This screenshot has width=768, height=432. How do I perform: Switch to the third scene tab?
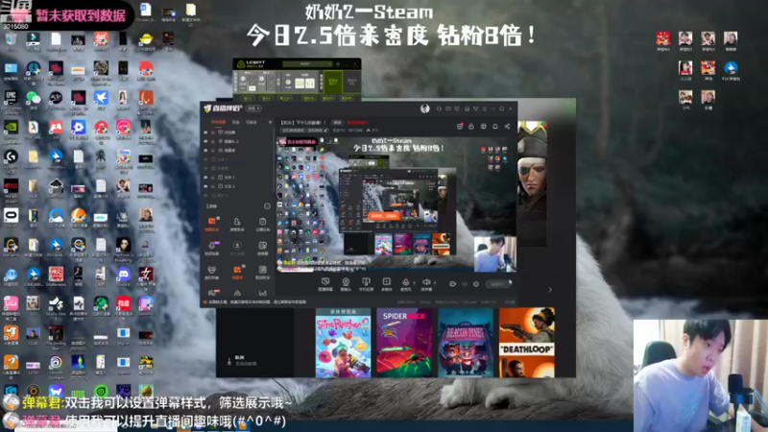[x=252, y=122]
